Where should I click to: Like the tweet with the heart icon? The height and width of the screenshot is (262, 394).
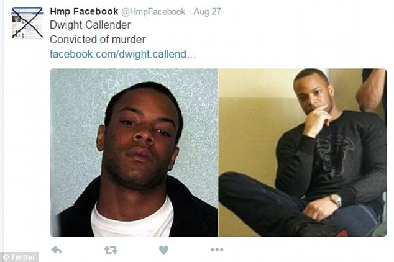point(163,250)
